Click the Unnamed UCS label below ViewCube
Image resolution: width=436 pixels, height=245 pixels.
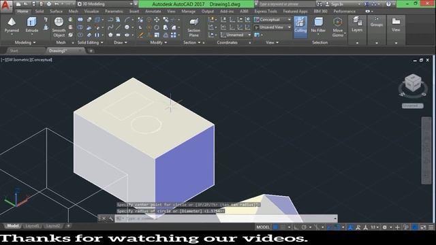[413, 106]
